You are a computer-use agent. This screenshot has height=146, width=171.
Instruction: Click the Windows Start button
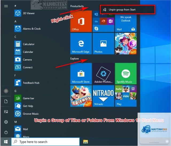[6, 142]
